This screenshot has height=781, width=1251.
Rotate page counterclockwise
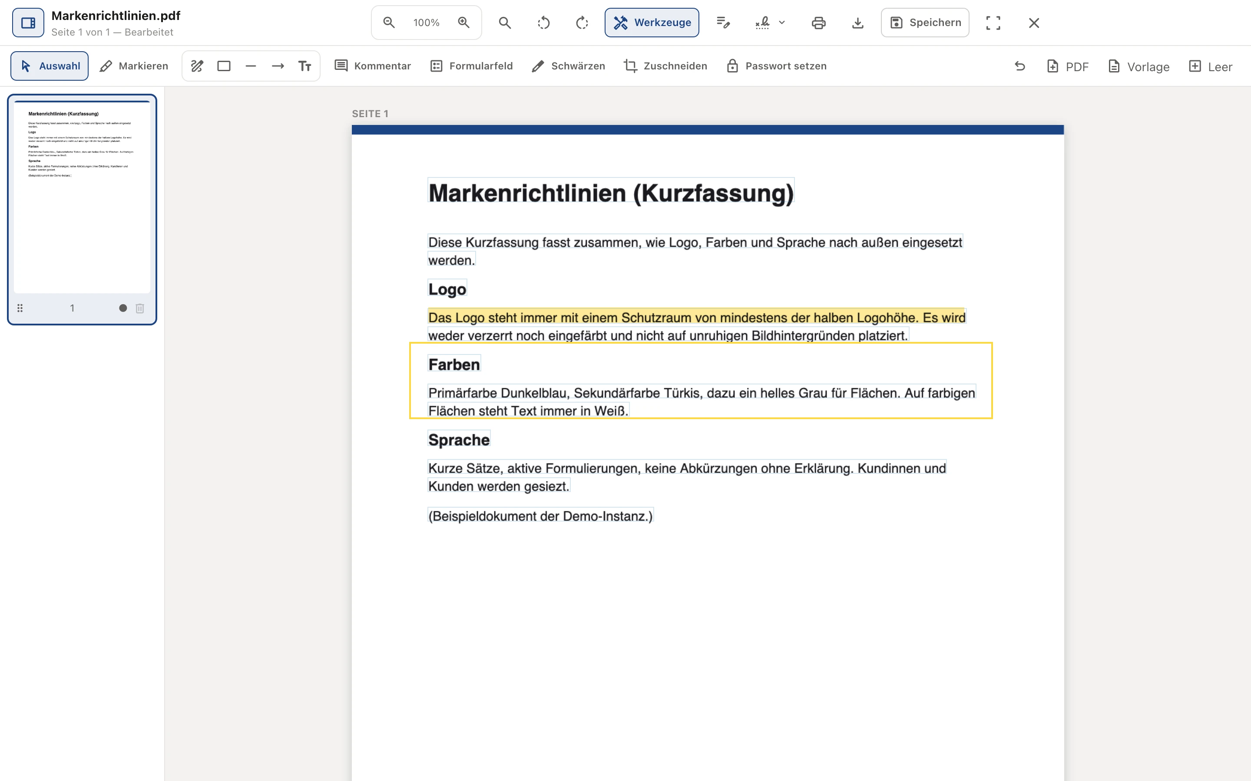(x=544, y=23)
